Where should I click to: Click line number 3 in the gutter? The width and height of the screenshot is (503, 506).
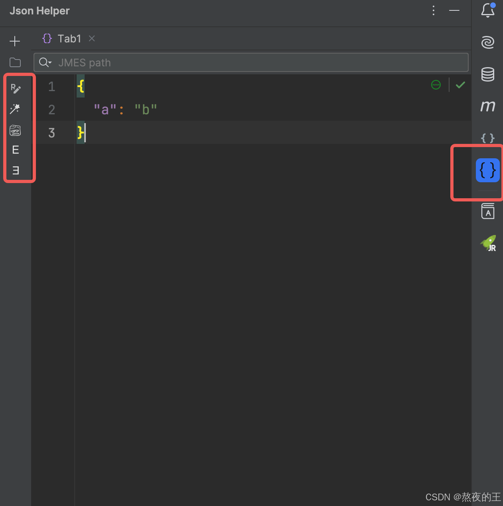click(x=52, y=133)
